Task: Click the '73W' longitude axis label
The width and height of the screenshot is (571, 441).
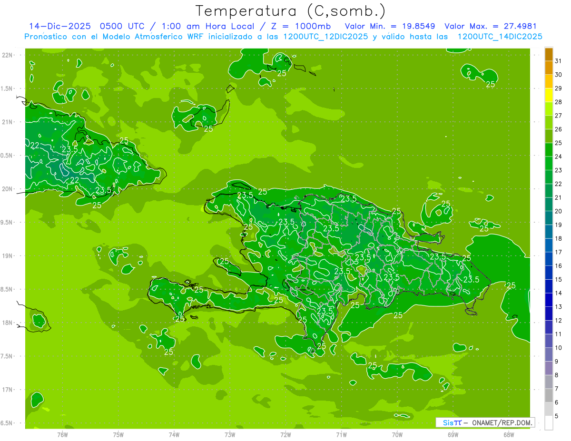Action: (230, 434)
